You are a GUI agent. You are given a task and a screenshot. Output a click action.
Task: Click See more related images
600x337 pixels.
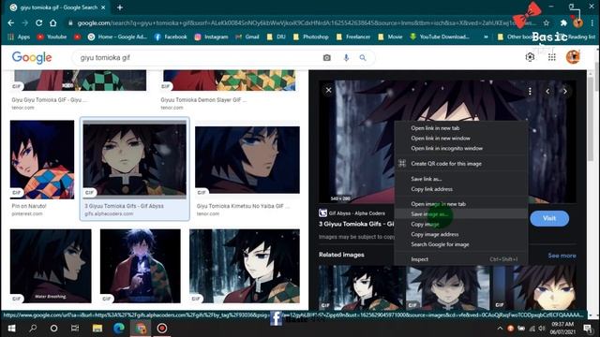tap(562, 256)
